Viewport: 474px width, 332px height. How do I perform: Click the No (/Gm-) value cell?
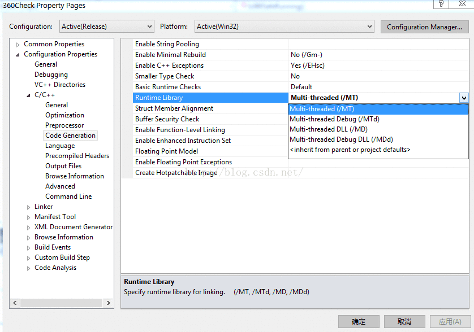378,55
